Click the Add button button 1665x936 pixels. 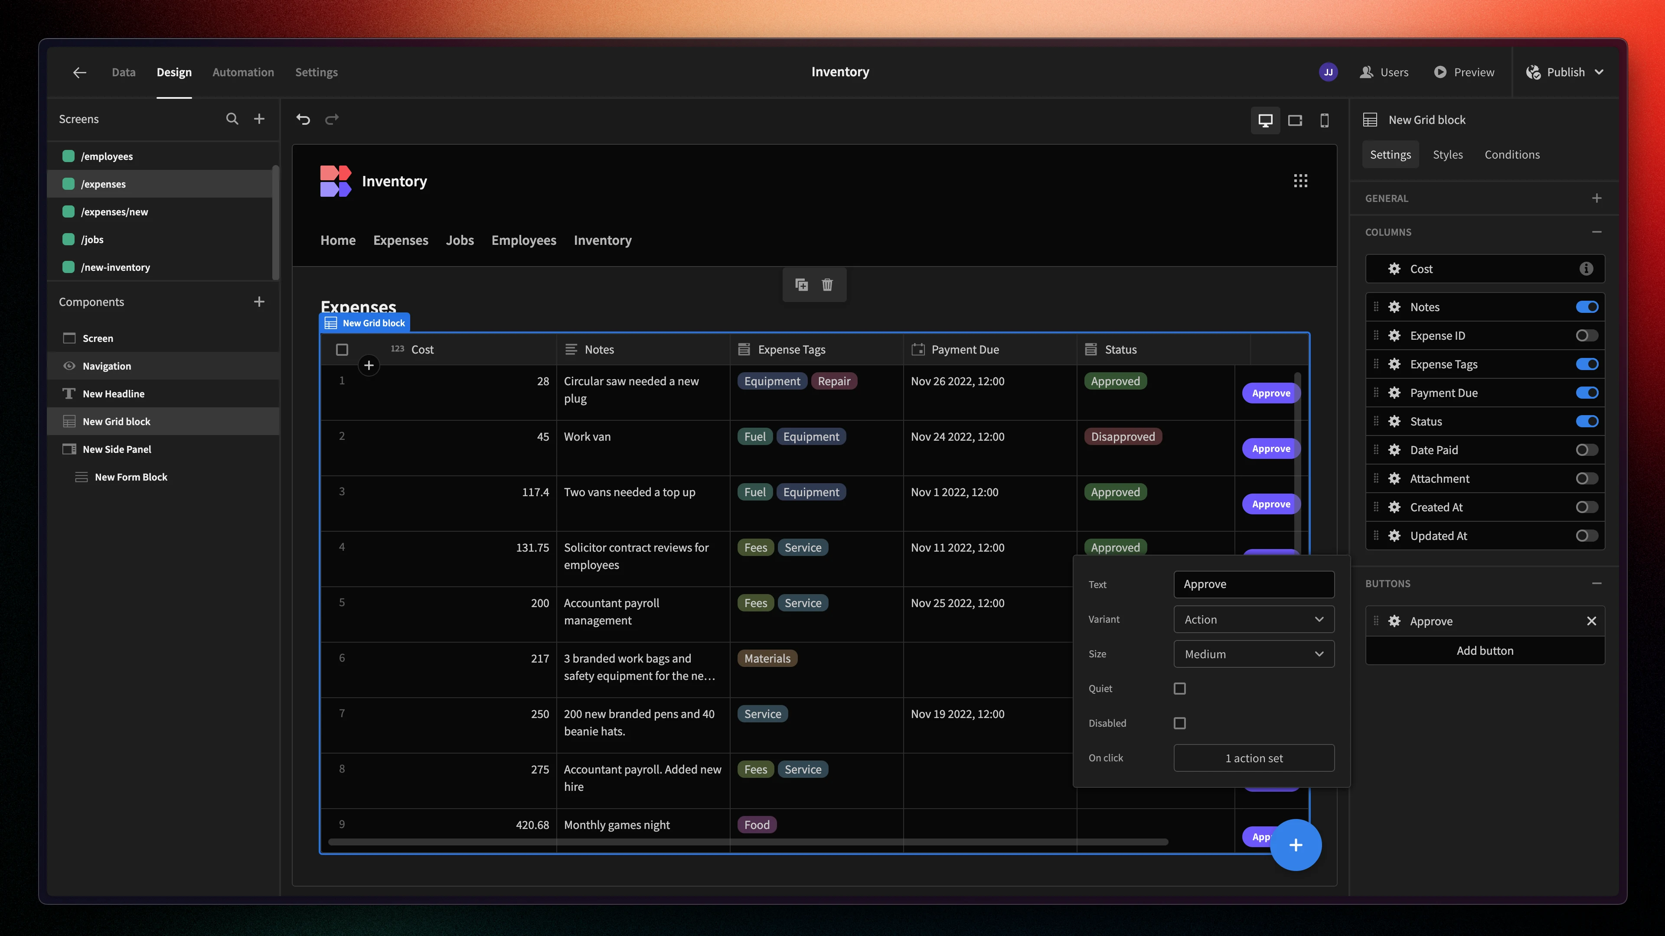coord(1485,650)
